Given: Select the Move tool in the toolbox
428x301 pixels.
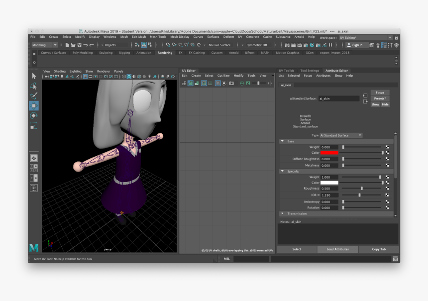Looking at the screenshot, I should 34,105.
